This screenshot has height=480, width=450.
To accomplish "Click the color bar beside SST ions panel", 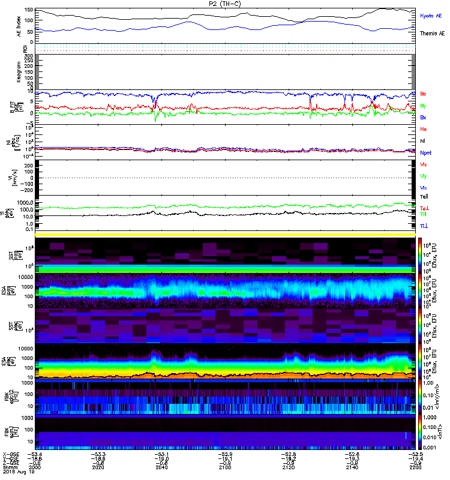I will (420, 254).
